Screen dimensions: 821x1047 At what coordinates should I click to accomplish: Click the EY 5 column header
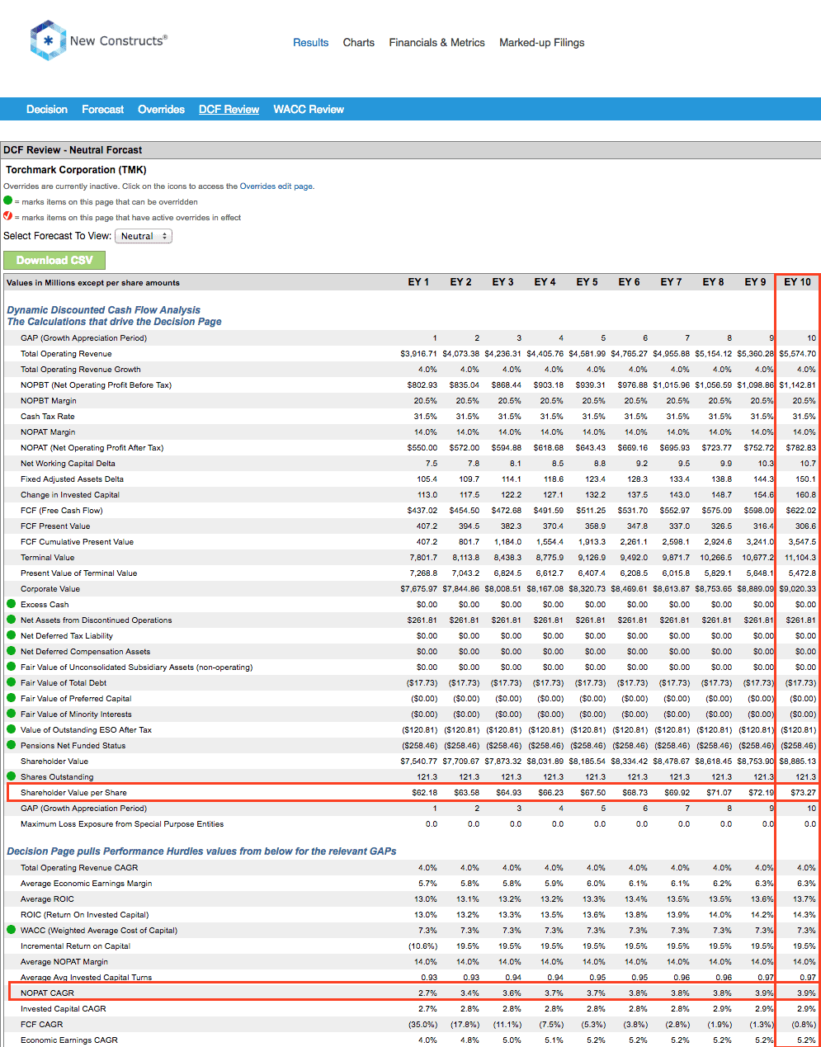point(587,282)
